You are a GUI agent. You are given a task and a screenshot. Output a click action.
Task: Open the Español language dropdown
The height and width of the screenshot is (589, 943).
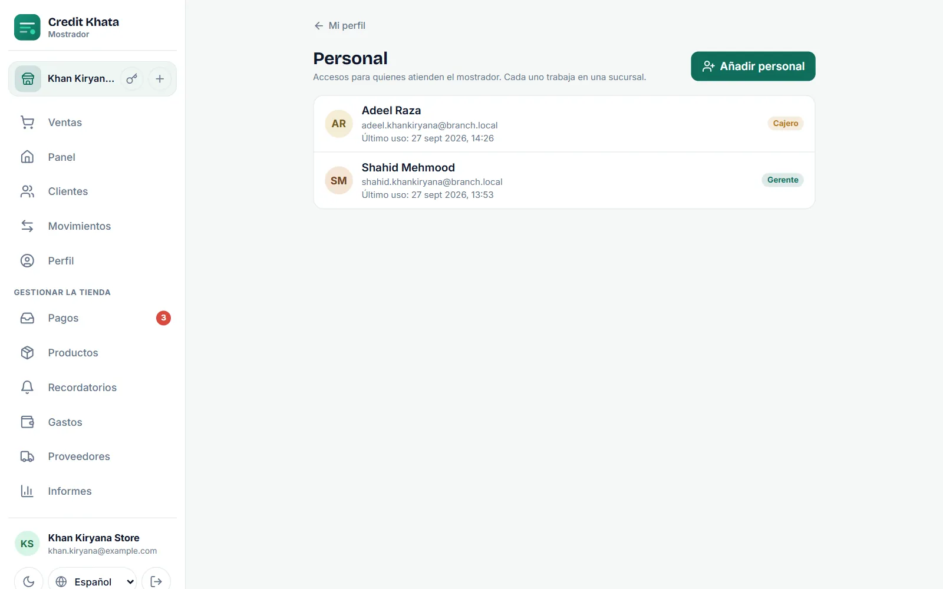coord(93,581)
